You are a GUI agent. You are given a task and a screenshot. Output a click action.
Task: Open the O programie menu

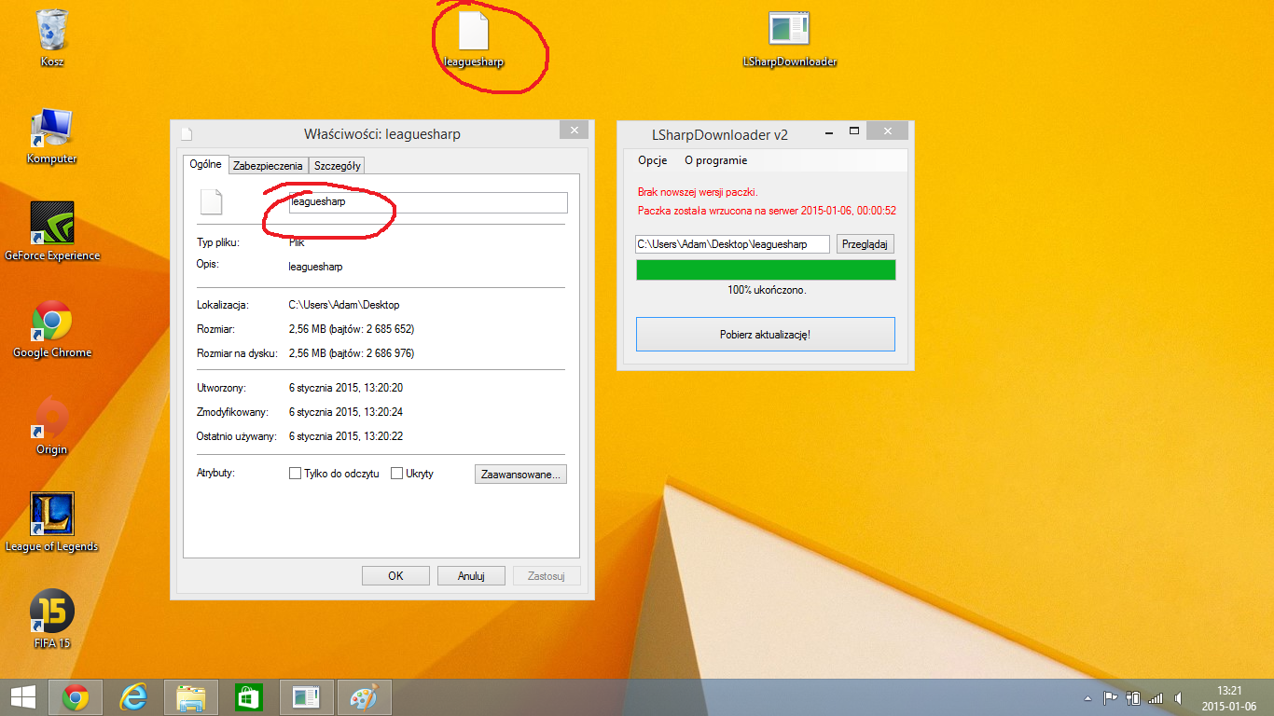tap(716, 160)
